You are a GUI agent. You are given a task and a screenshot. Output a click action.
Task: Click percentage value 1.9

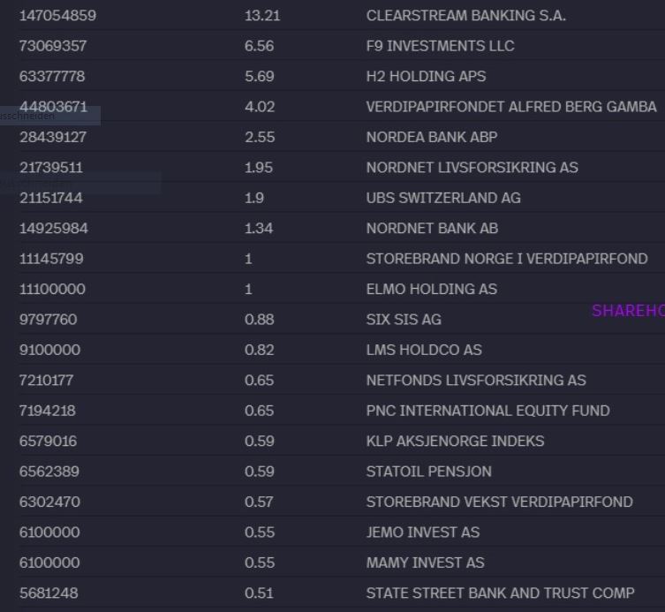254,198
